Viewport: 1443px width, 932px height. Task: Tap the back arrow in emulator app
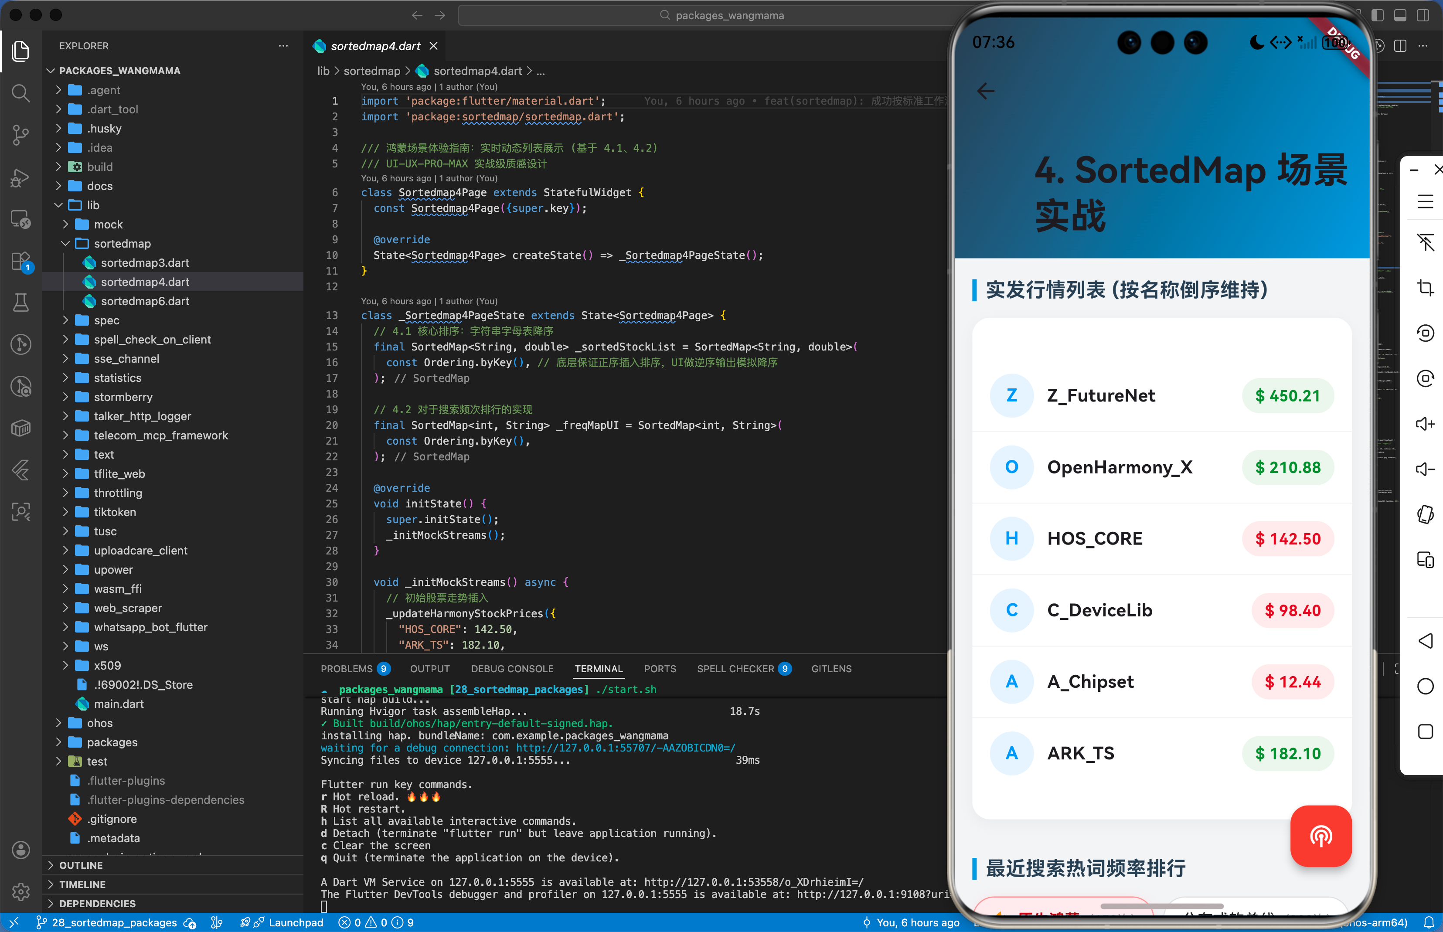click(x=985, y=92)
